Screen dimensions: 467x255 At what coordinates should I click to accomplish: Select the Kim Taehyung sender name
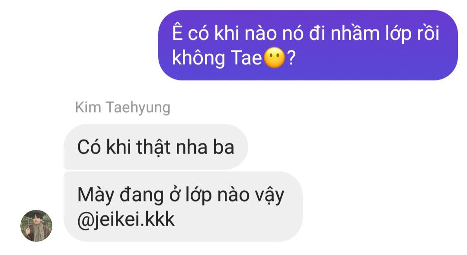[123, 107]
